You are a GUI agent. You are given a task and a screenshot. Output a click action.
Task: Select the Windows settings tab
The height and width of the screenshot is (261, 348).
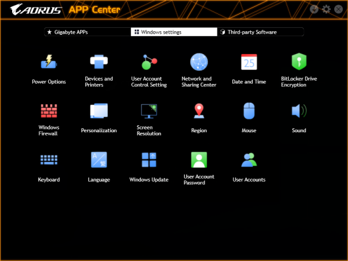(x=174, y=32)
